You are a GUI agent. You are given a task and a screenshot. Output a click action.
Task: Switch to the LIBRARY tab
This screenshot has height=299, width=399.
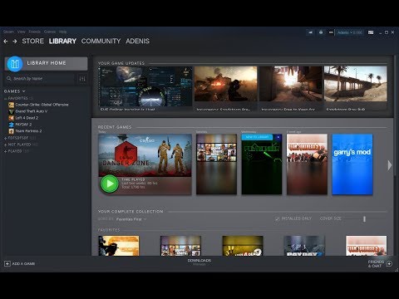62,42
